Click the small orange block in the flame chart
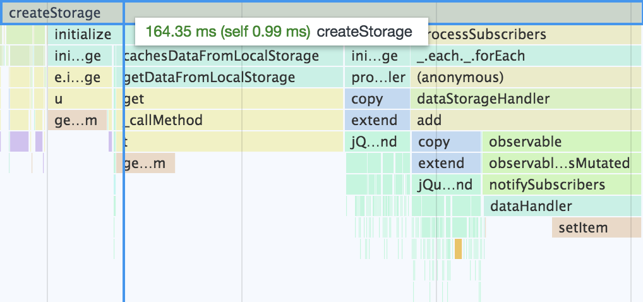Viewport: 643px width, 302px height. pos(458,248)
